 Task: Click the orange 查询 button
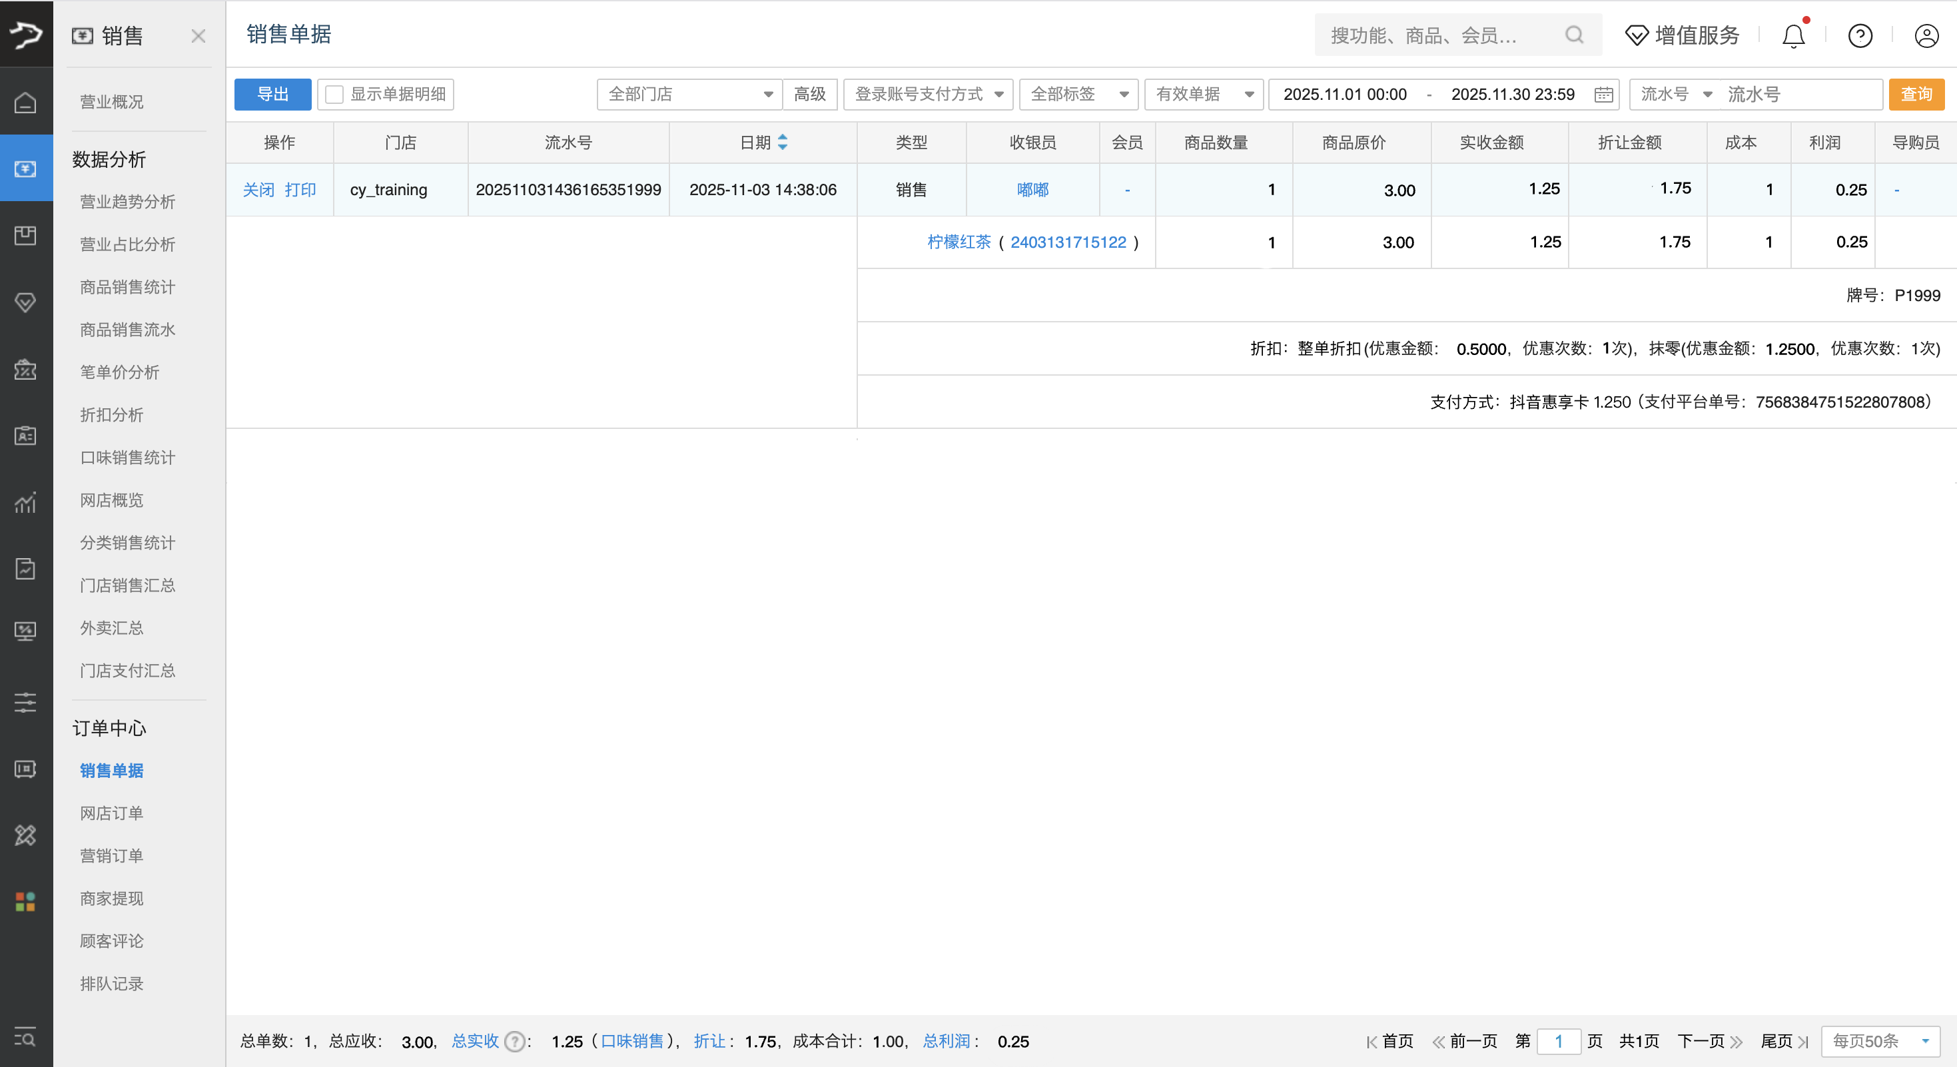tap(1915, 94)
